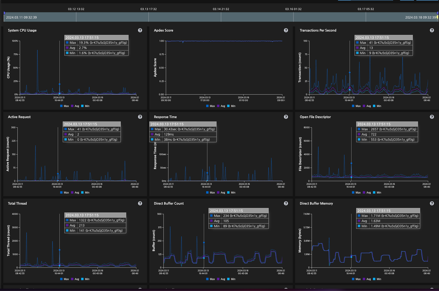Show help for Direct Buffer Count
The image size is (439, 291).
click(x=286, y=204)
